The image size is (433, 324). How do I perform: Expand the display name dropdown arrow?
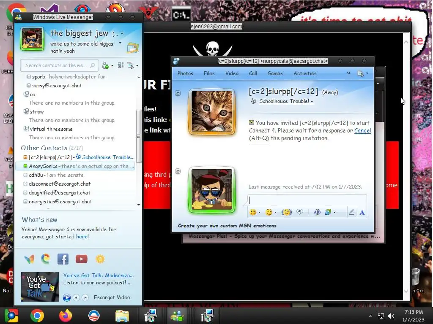[x=122, y=34]
